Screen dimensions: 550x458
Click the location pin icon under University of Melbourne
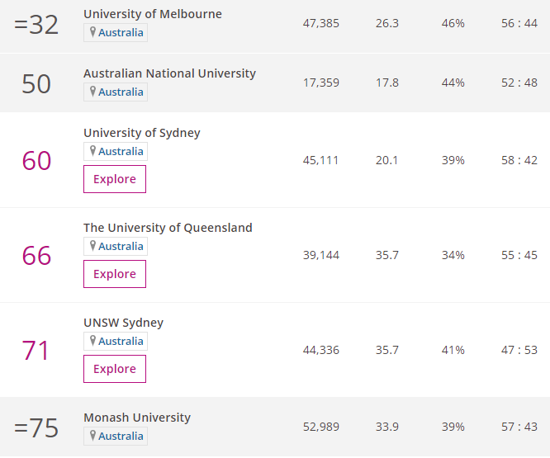93,32
